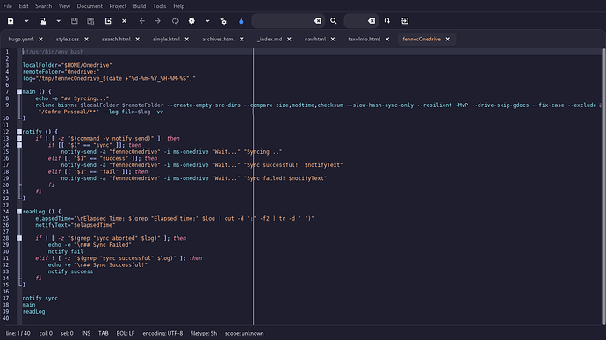Viewport: 606px width, 340px height.
Task: Switch to the style.scss tab
Action: [x=68, y=39]
